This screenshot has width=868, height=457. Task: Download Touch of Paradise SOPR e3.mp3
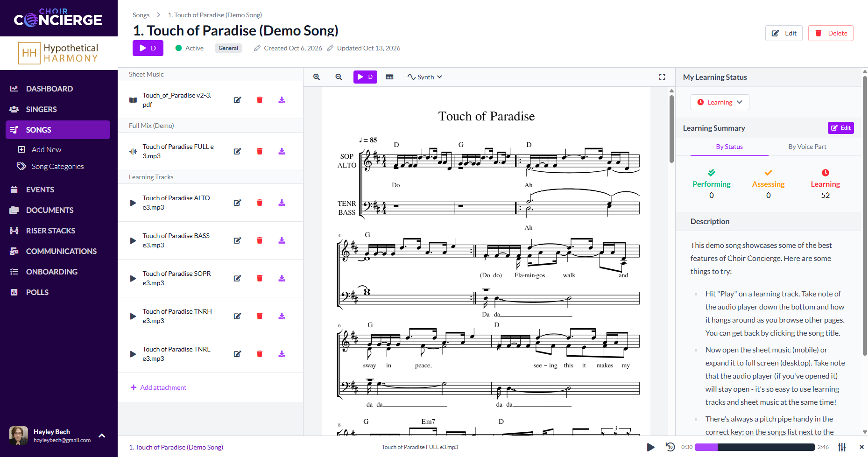point(282,278)
